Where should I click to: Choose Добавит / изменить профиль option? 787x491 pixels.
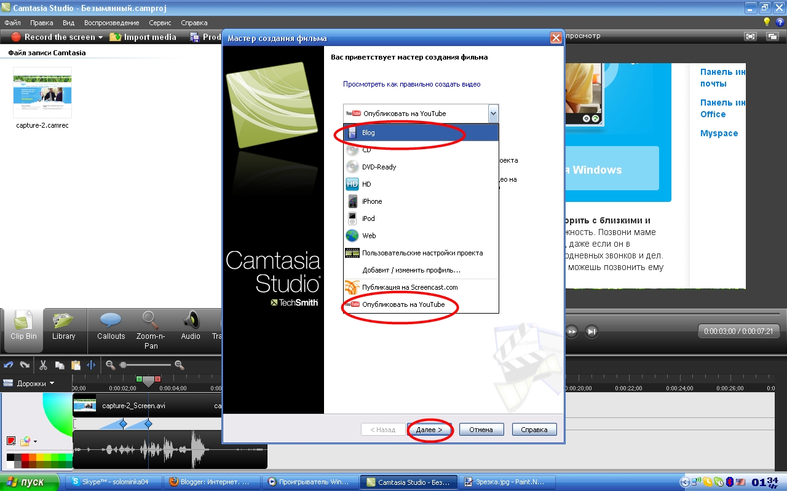coord(421,270)
